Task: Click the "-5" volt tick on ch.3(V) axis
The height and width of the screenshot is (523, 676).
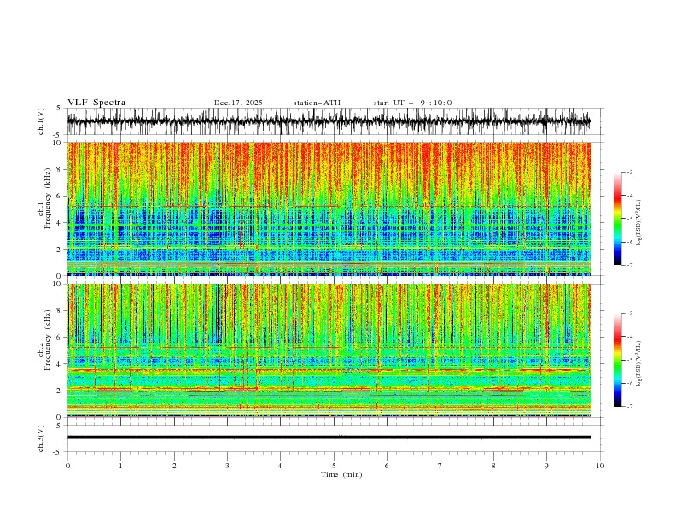Action: click(x=57, y=452)
